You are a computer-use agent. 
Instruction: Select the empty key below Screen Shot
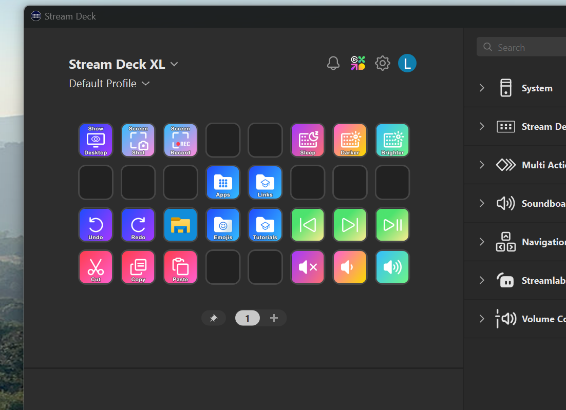138,183
